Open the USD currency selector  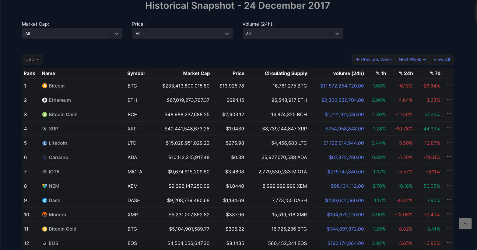(32, 60)
